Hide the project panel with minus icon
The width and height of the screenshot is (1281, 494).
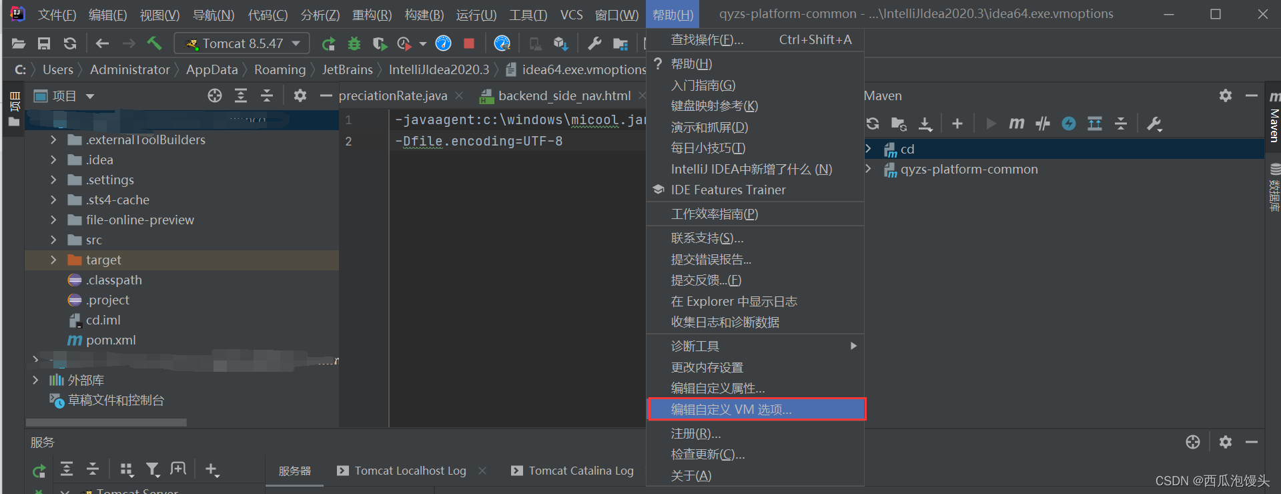[x=326, y=96]
